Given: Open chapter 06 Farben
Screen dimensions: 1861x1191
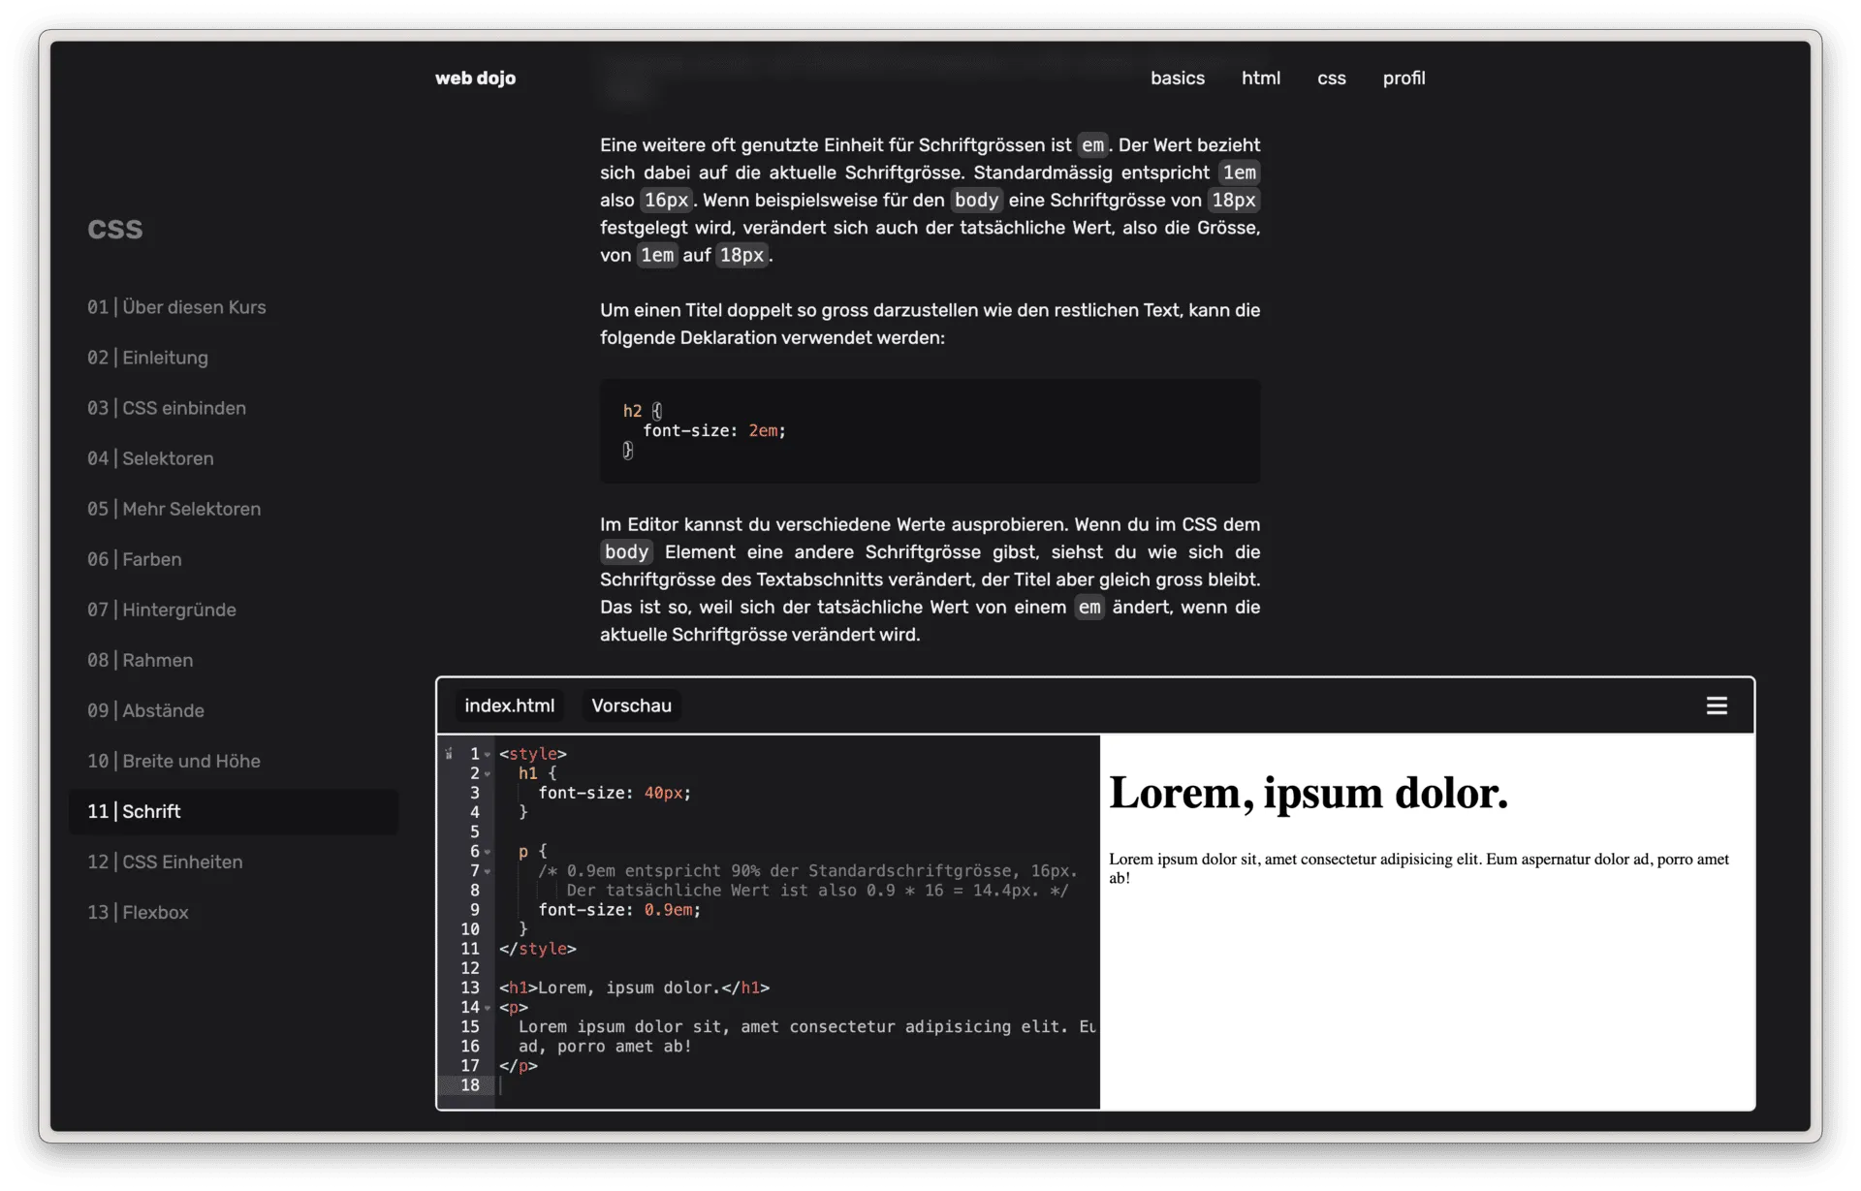Looking at the screenshot, I should point(135,559).
